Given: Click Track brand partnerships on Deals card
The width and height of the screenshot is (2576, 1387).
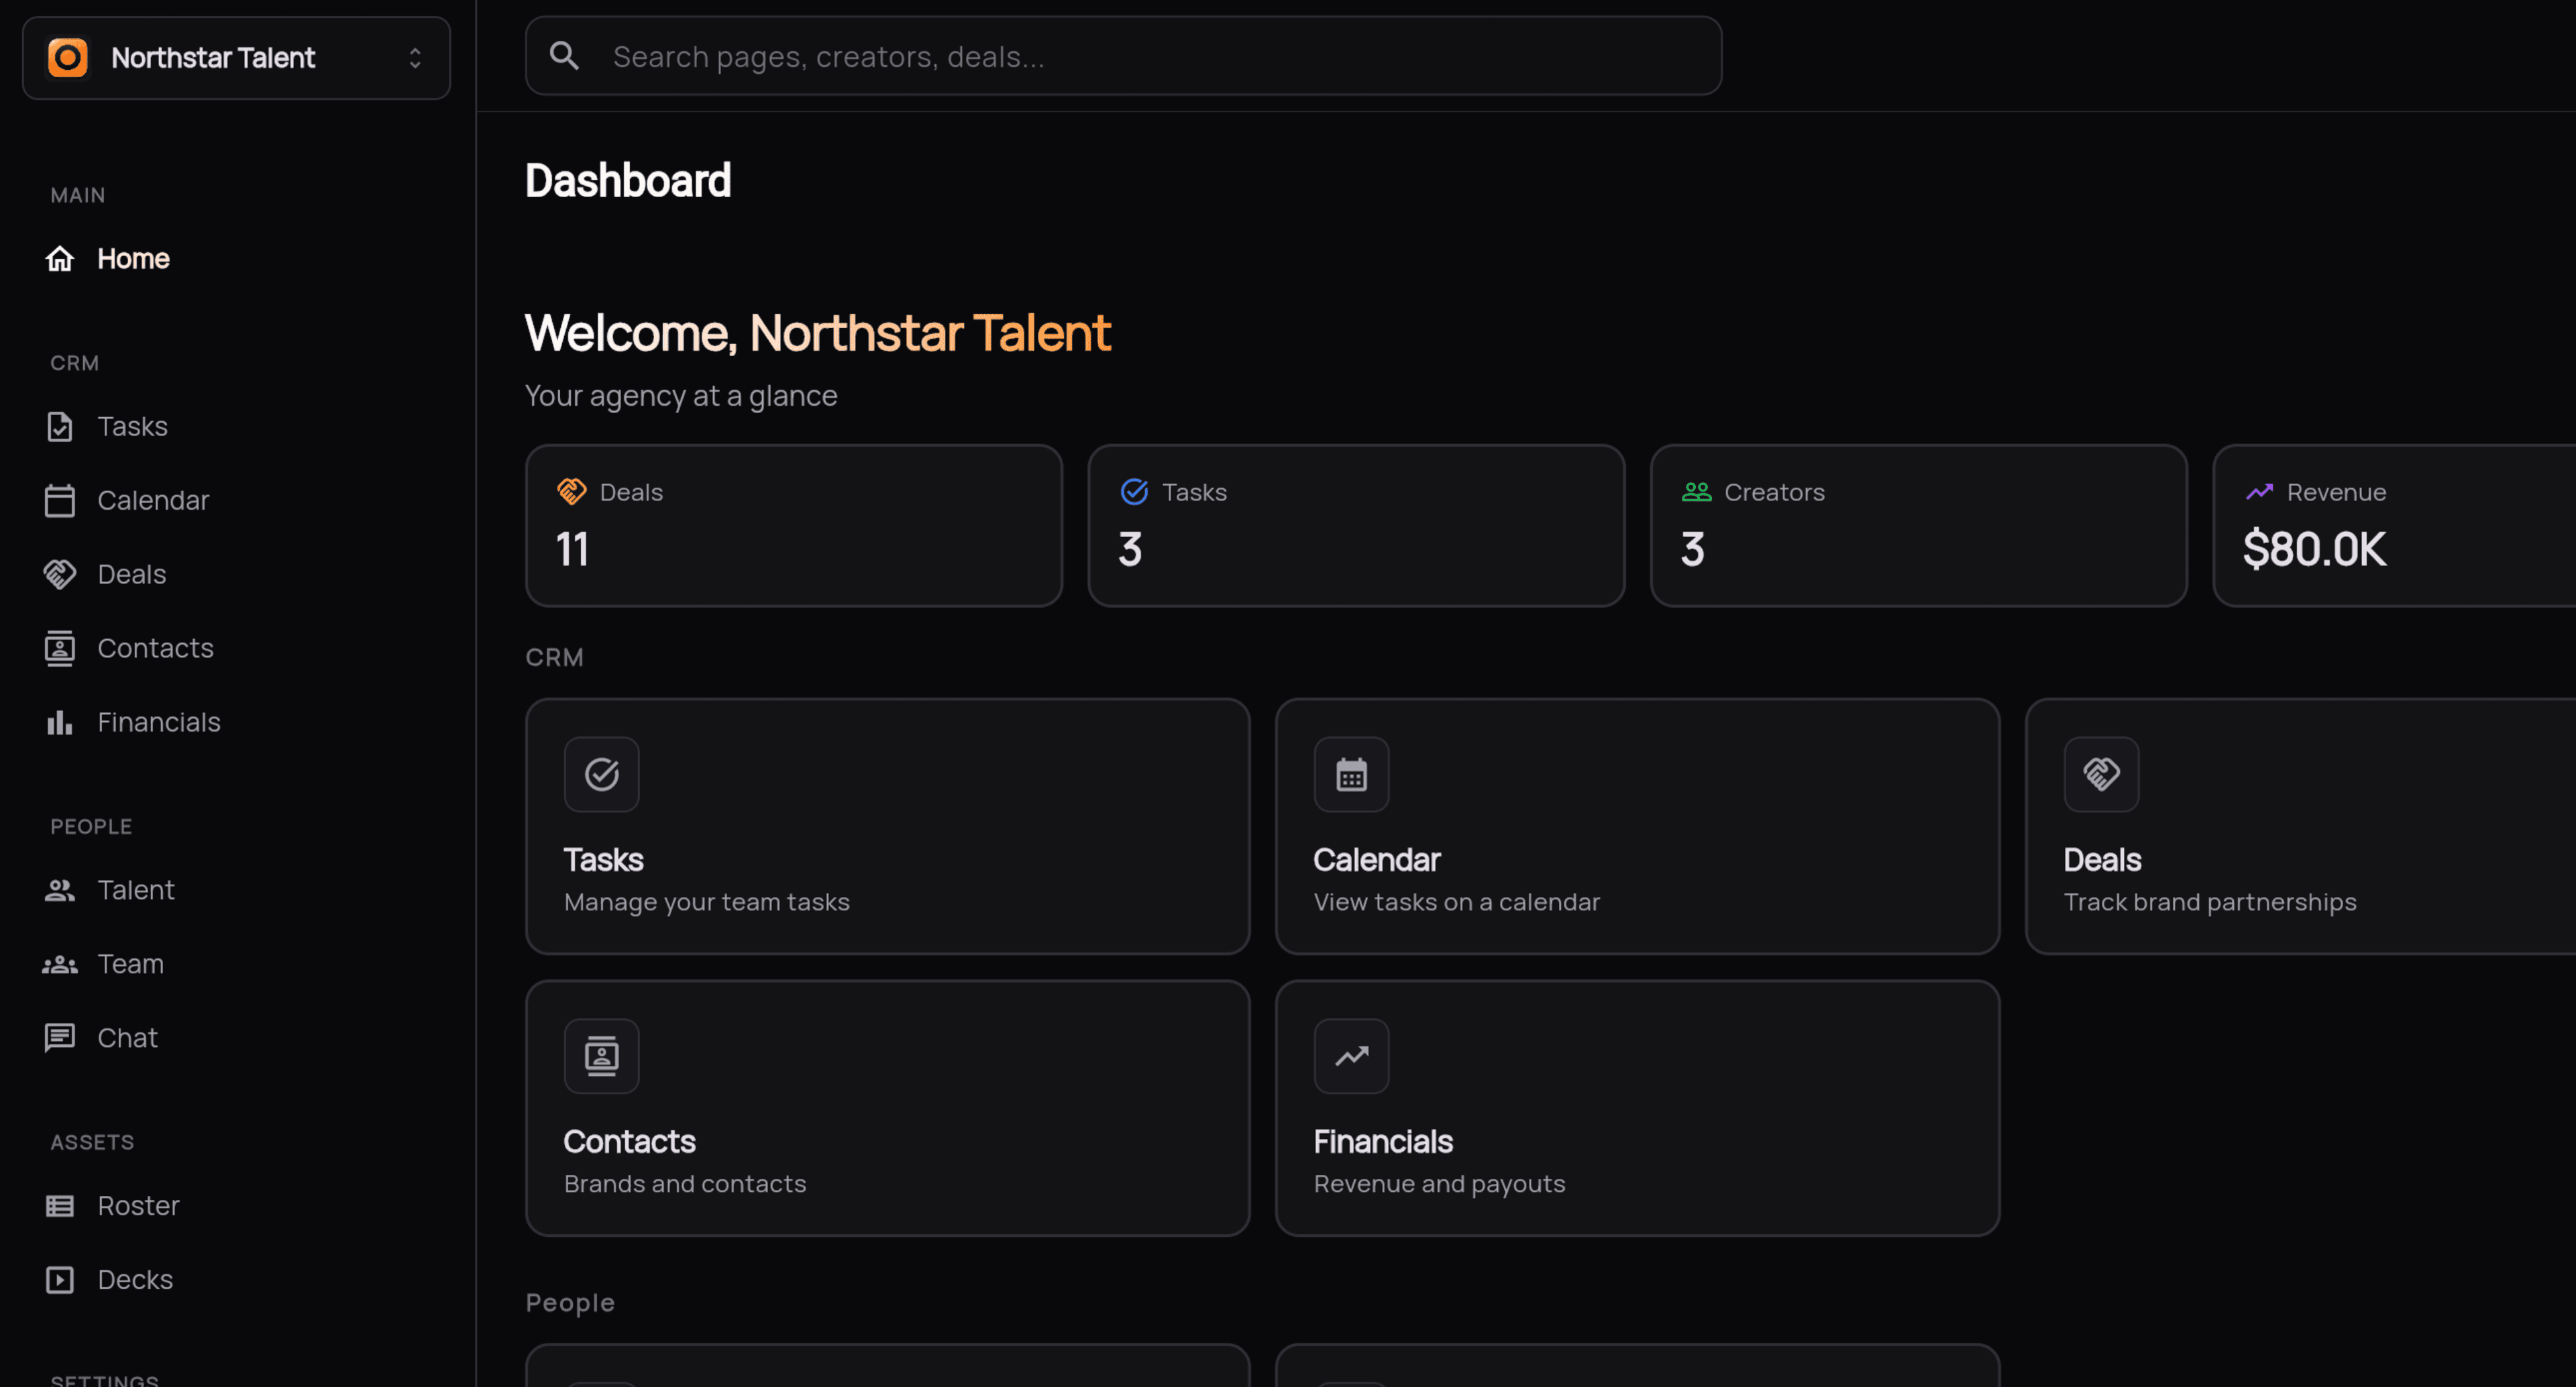Looking at the screenshot, I should tap(2210, 901).
